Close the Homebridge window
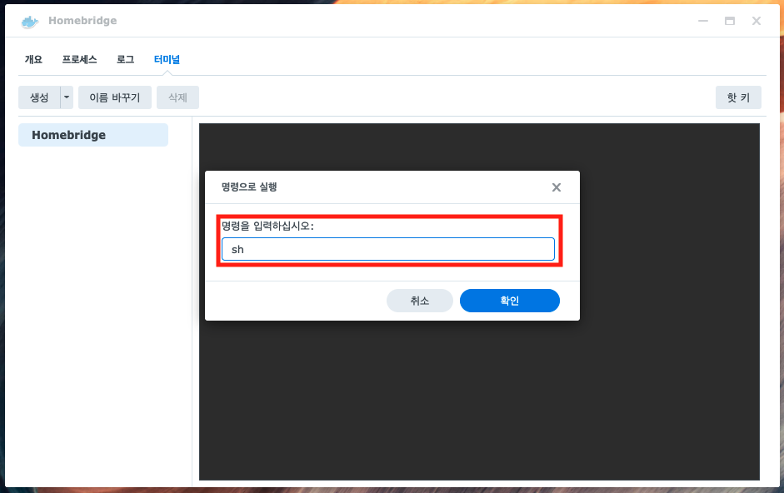Image resolution: width=784 pixels, height=493 pixels. (x=757, y=21)
